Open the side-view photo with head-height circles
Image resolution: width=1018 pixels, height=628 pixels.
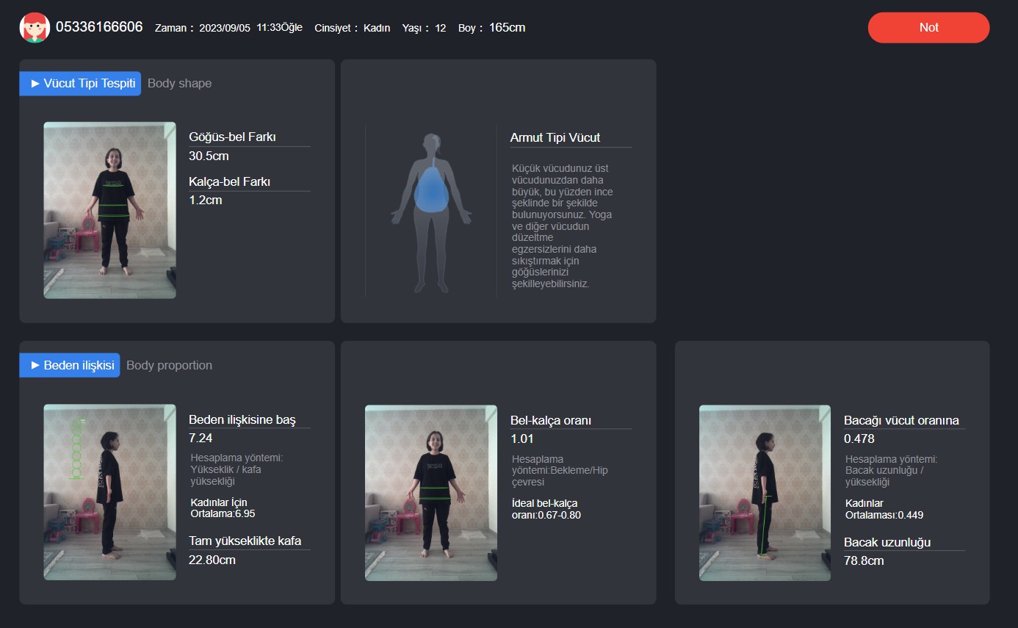click(x=109, y=492)
